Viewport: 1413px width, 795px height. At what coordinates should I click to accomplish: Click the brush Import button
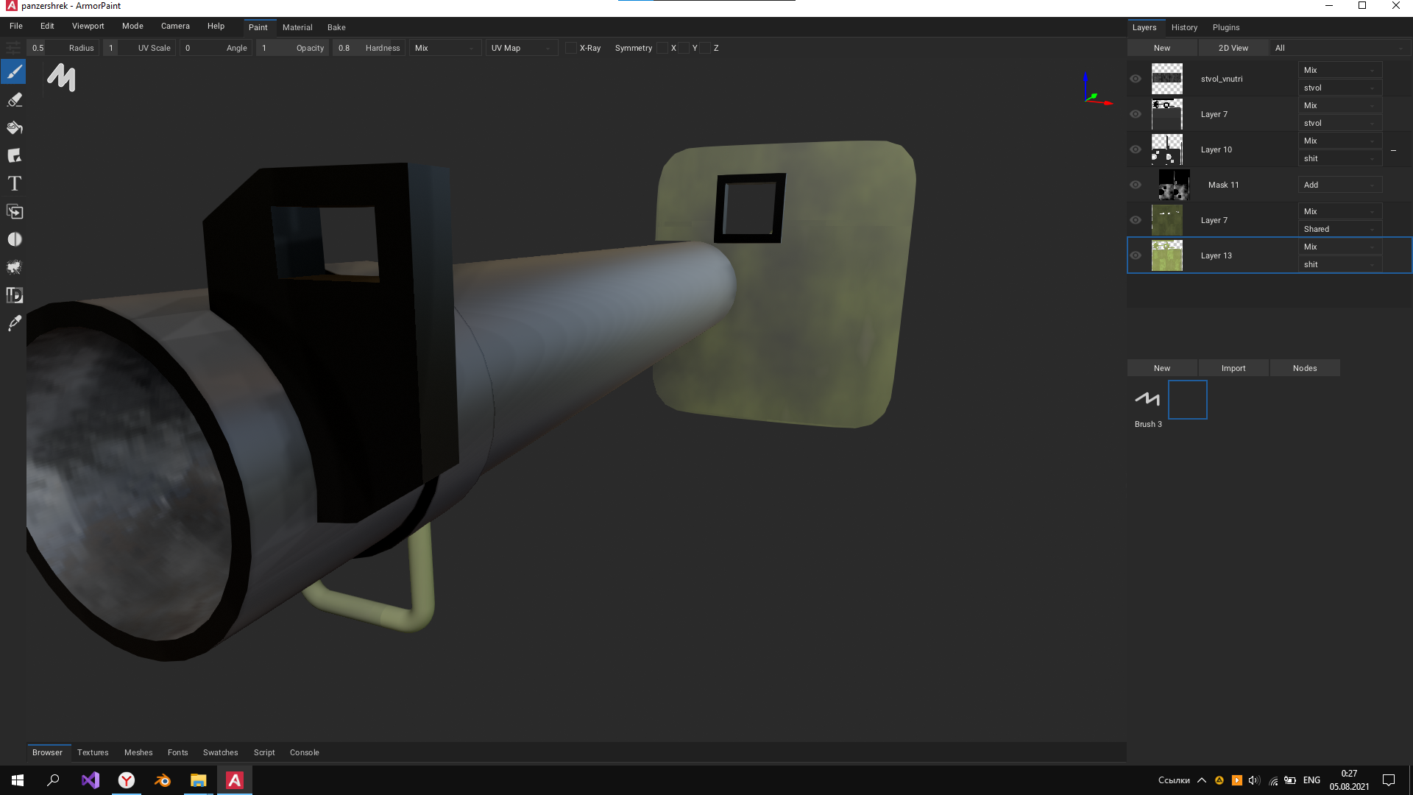pyautogui.click(x=1233, y=368)
